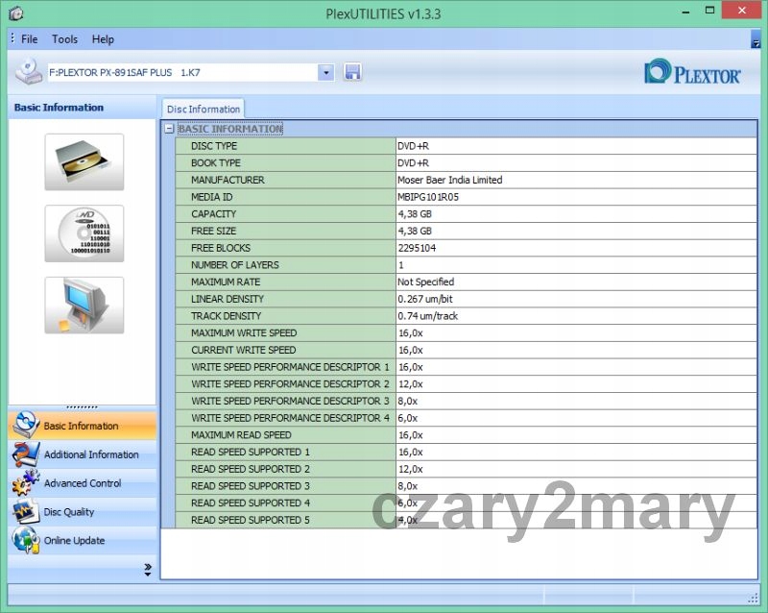Switch to the Disc Information tab
Image resolution: width=768 pixels, height=613 pixels.
(x=203, y=110)
